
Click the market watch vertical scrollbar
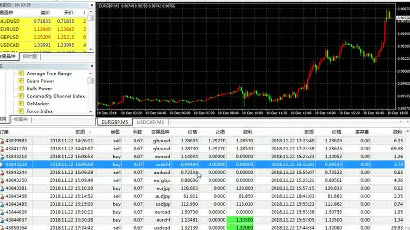91,30
